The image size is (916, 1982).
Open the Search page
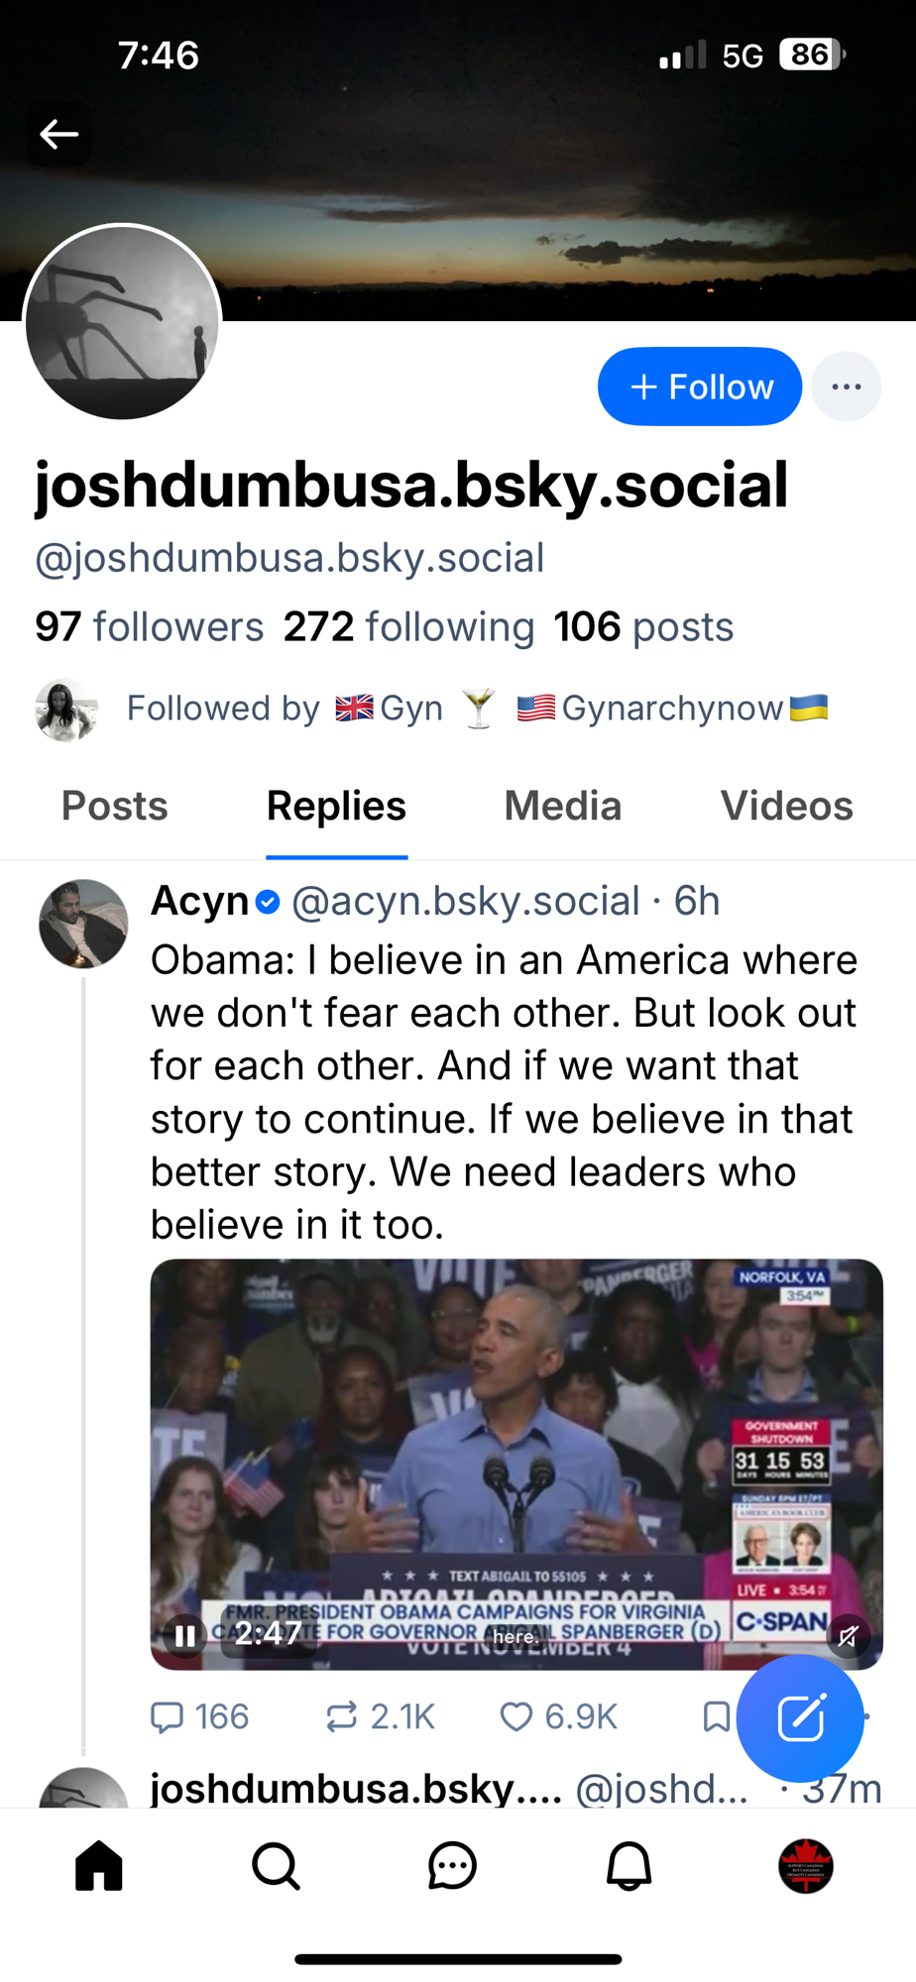coord(276,1867)
